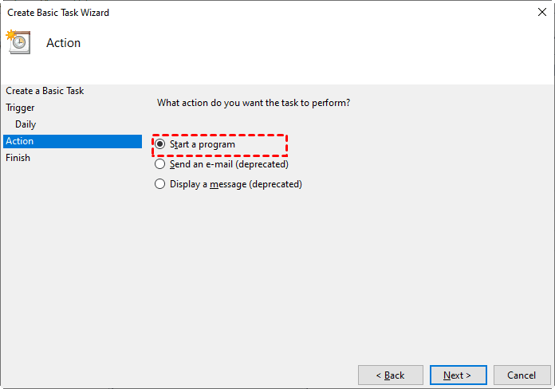This screenshot has width=555, height=389.
Task: Jump to the Finish step in sidebar
Action: pos(18,158)
